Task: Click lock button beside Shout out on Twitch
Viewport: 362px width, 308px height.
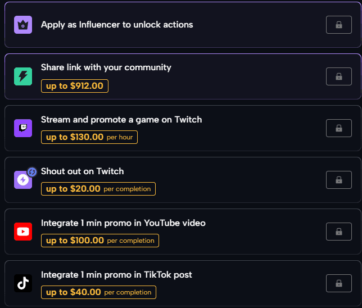Action: click(x=339, y=180)
